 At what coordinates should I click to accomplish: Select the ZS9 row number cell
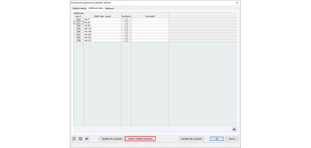(x=79, y=40)
